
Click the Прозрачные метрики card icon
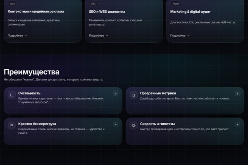[x=134, y=95]
